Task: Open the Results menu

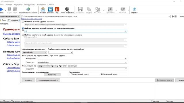Action: pos(18,5)
